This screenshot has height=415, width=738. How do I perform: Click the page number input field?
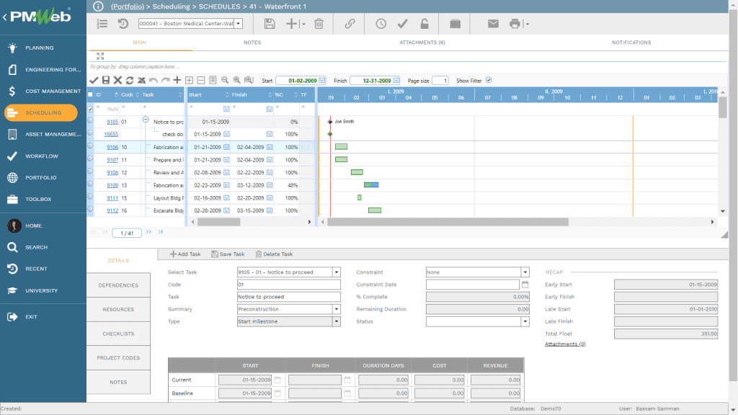(x=125, y=233)
